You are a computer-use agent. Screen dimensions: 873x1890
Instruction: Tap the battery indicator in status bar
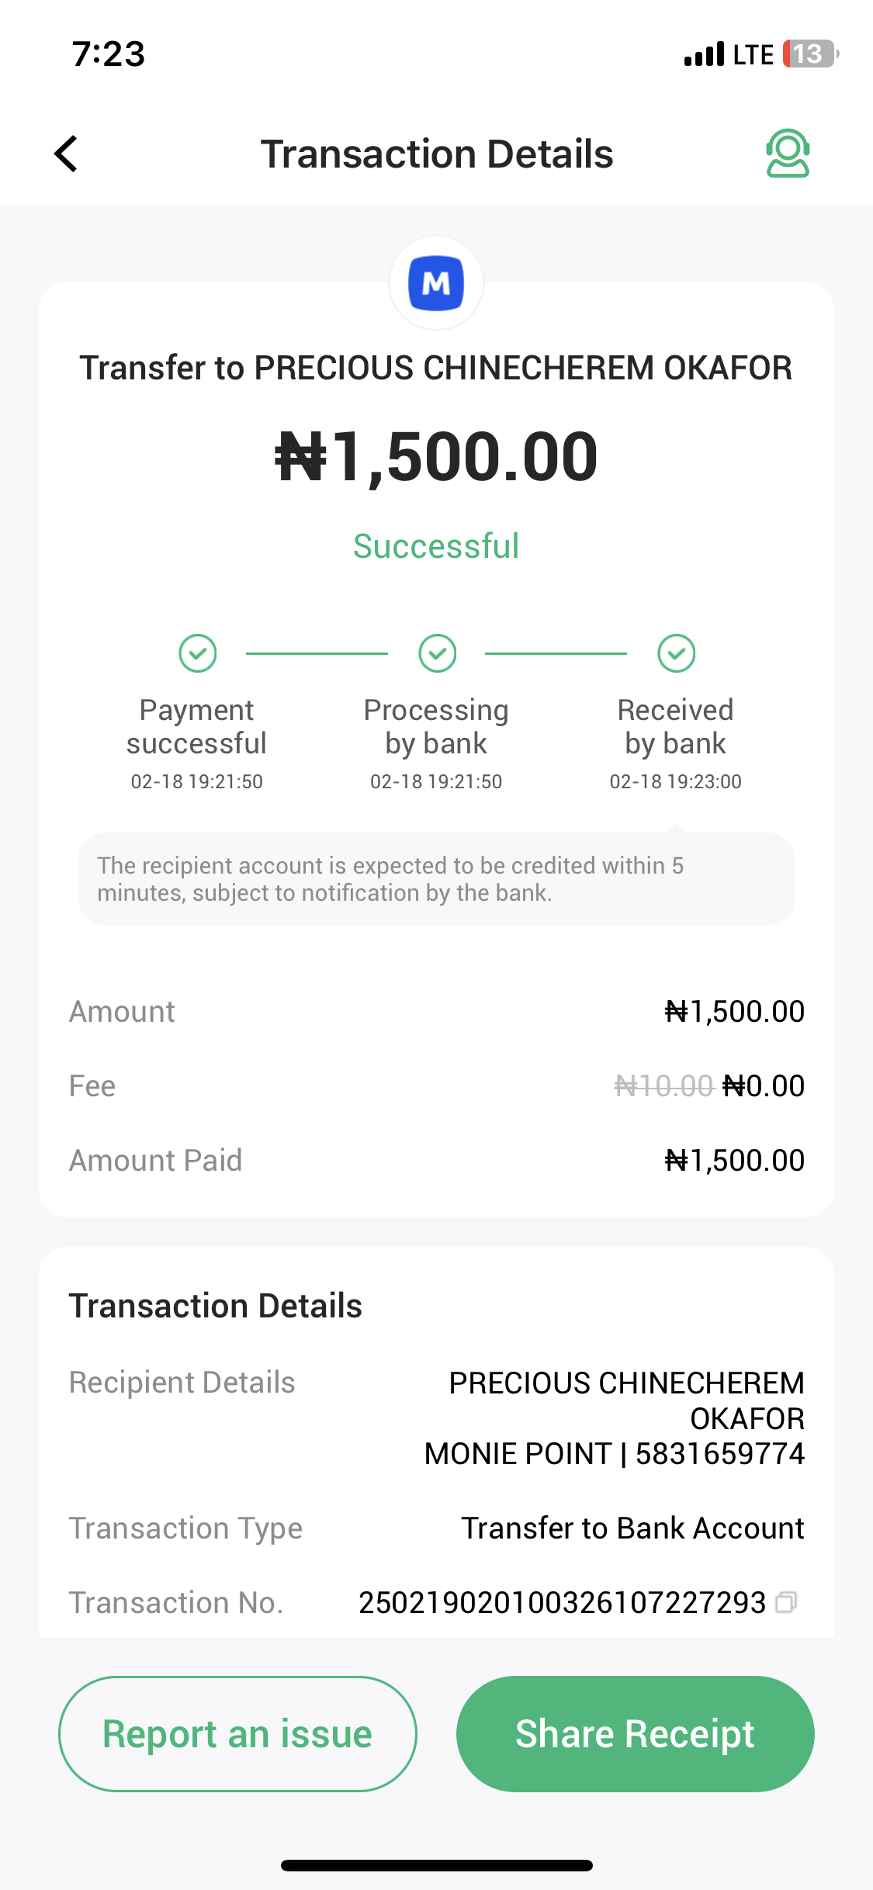point(809,54)
